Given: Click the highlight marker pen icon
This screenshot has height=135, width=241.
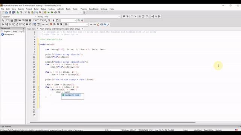Looking at the screenshot, I should 98,24.
